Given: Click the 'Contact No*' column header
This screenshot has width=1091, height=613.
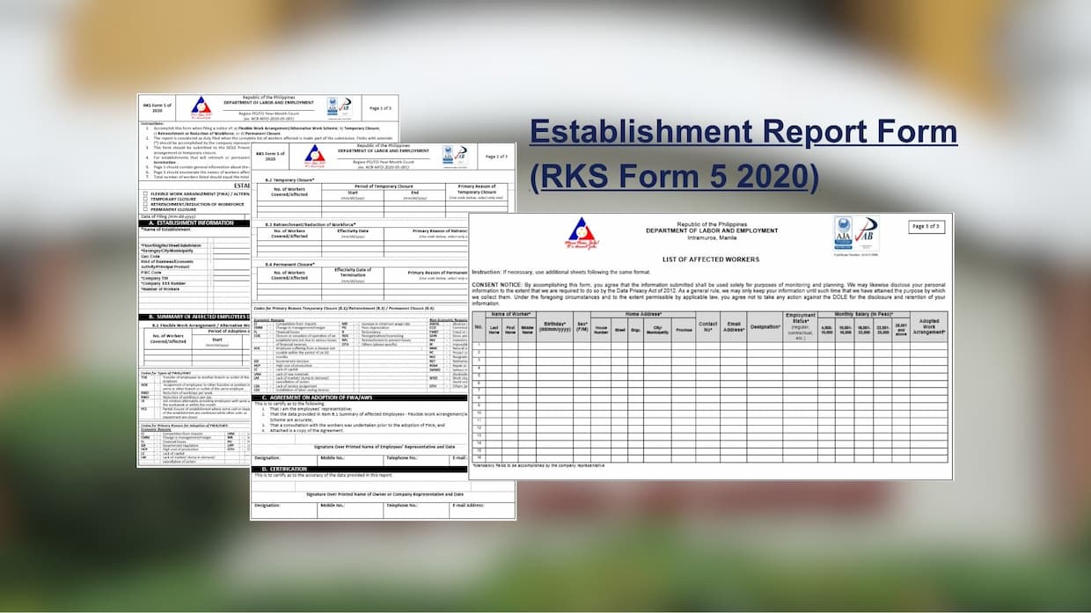Looking at the screenshot, I should [x=707, y=326].
